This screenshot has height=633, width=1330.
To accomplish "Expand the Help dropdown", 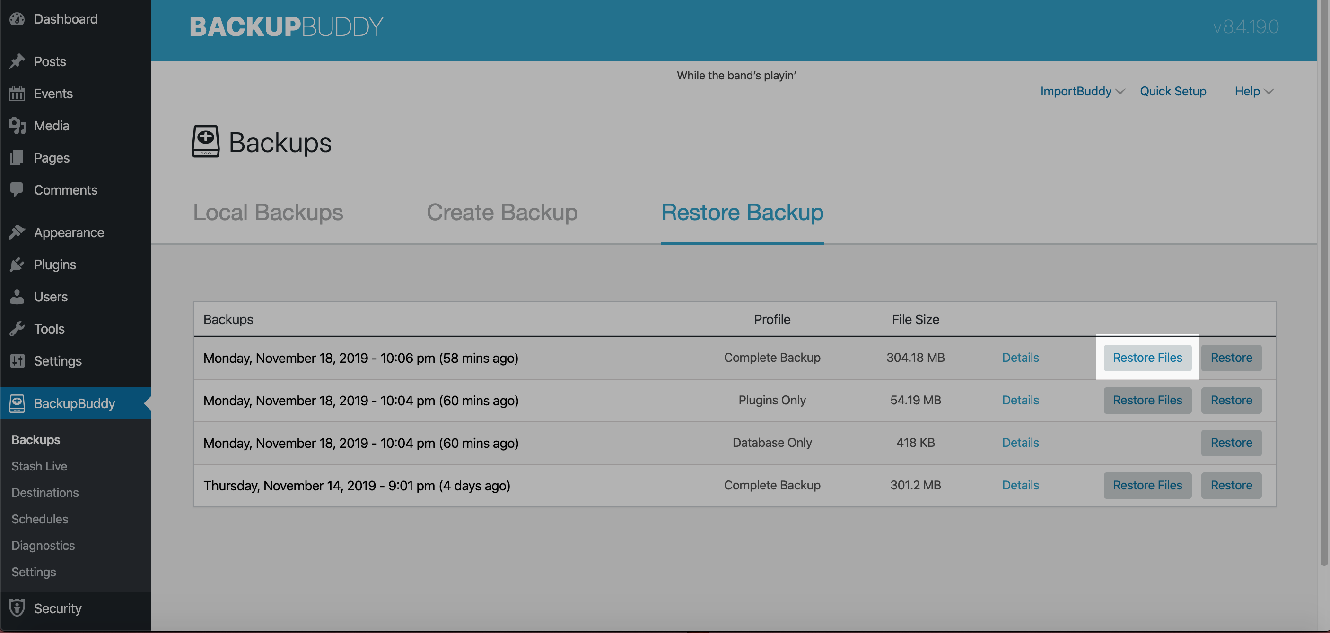I will [1254, 91].
